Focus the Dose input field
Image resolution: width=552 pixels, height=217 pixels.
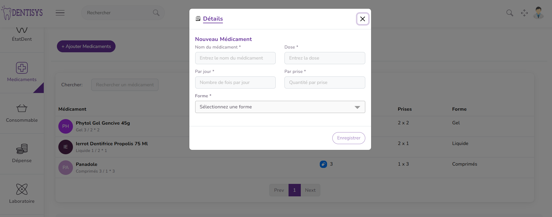tap(324, 58)
